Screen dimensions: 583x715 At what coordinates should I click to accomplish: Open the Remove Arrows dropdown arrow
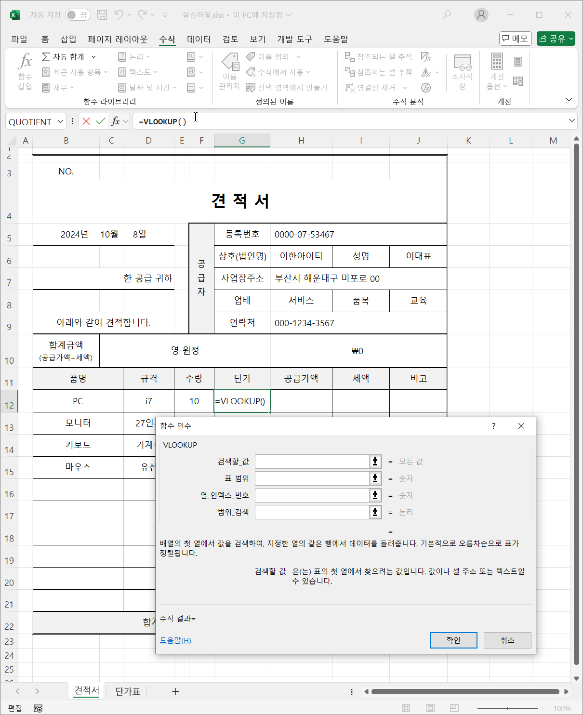(405, 88)
